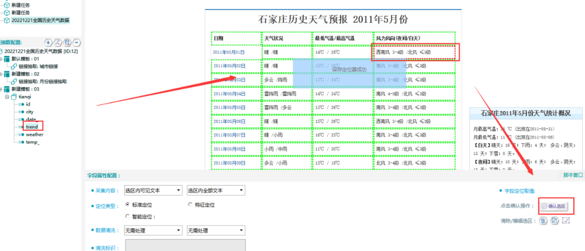Open the 脚本窗口 link
This screenshot has width=585, height=251.
(x=573, y=175)
